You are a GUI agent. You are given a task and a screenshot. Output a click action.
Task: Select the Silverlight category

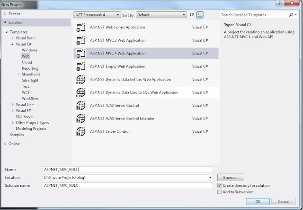point(30,80)
